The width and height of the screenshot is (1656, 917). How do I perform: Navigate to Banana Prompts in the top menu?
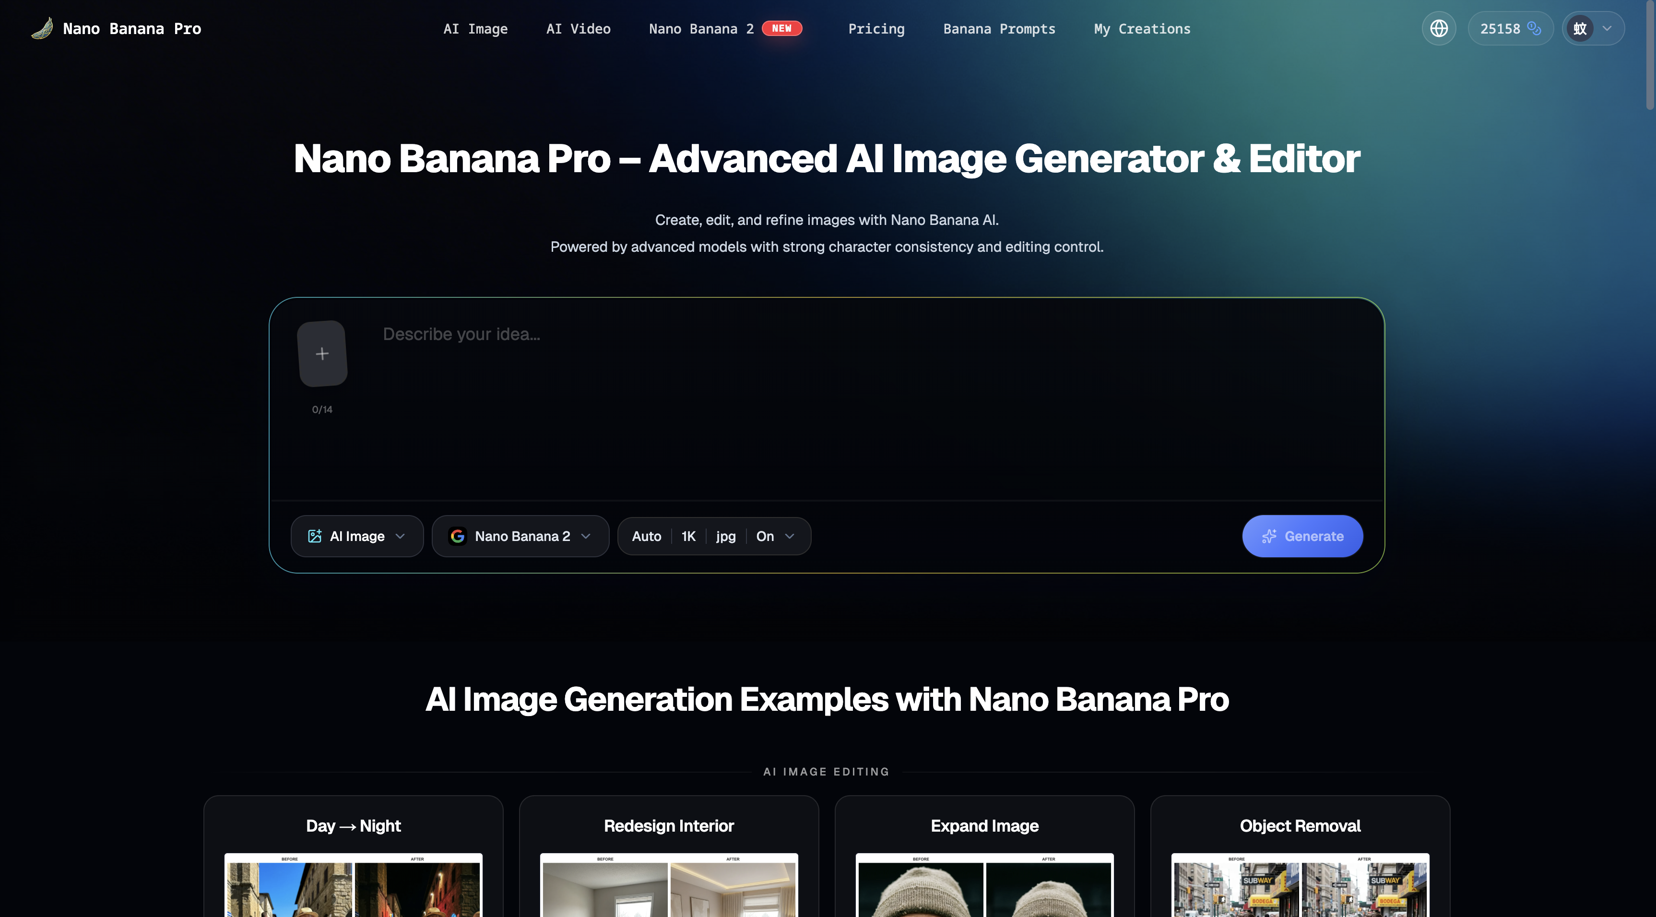pos(999,28)
